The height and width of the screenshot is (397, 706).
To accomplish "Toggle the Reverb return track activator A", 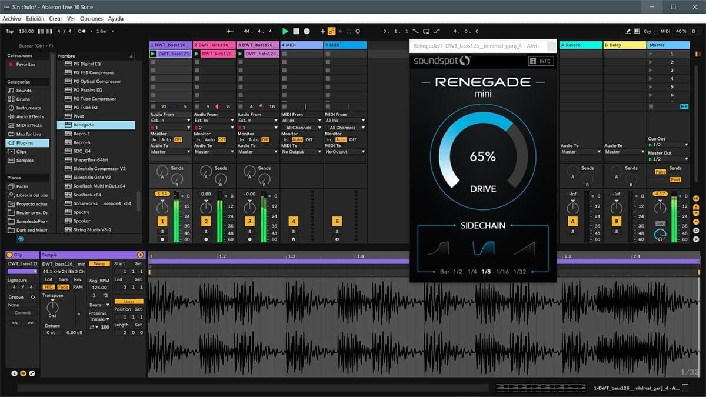I will tap(573, 222).
